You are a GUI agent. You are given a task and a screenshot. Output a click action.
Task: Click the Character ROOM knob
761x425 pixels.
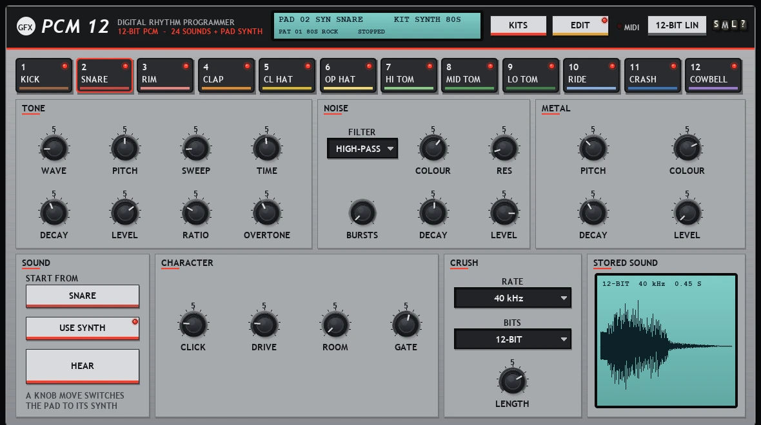pos(335,325)
